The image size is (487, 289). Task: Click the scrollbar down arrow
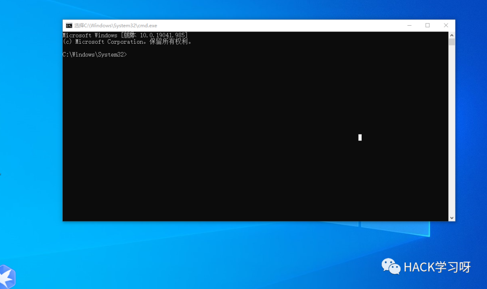451,218
